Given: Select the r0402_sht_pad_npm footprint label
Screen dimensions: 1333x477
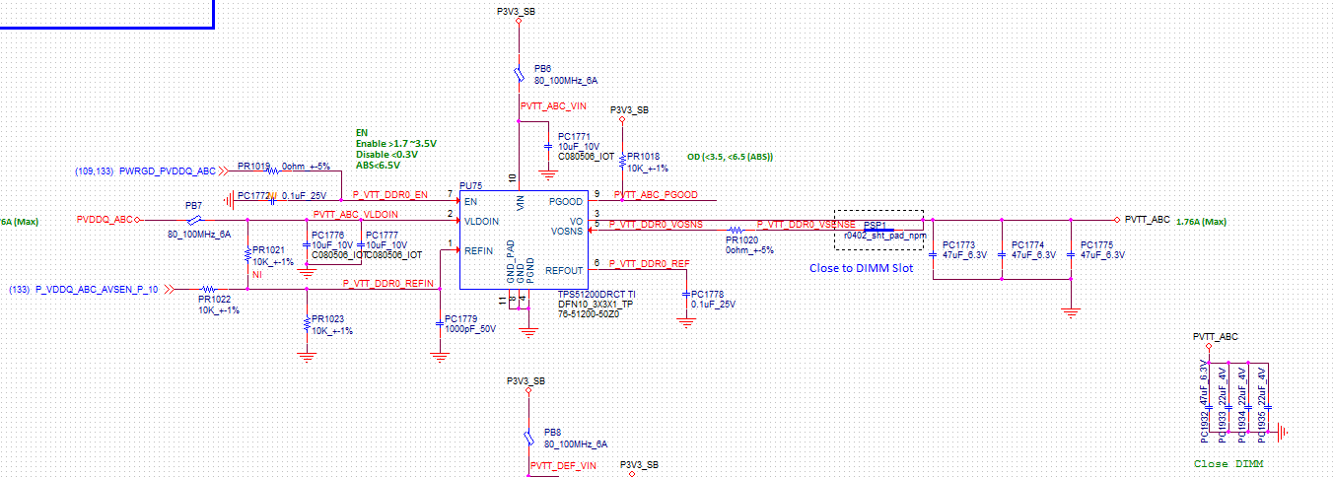Looking at the screenshot, I should (884, 236).
